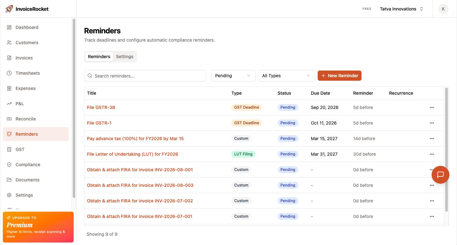Open the Tatva Innovations organization switcher
457x245 pixels.
click(401, 9)
